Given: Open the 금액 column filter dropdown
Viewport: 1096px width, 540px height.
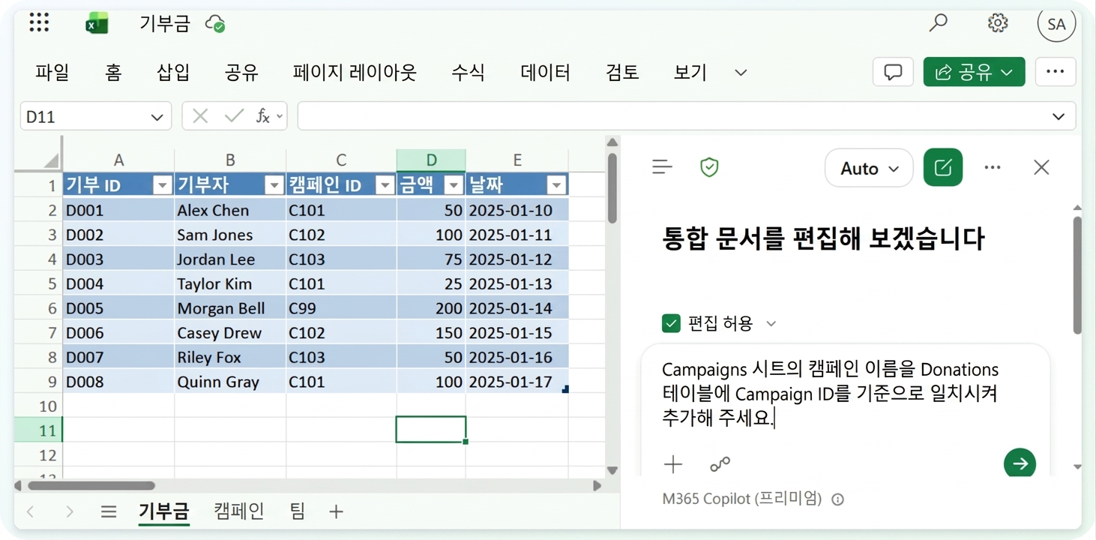Looking at the screenshot, I should [454, 185].
